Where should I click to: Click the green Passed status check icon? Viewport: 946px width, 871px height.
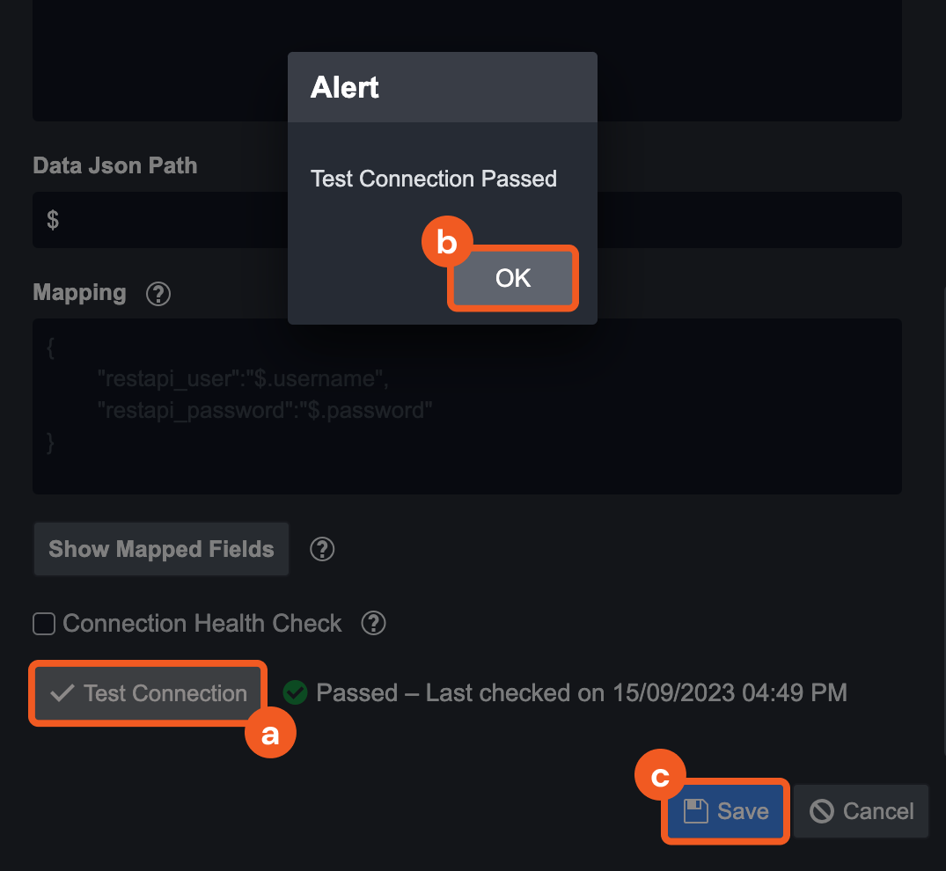296,693
